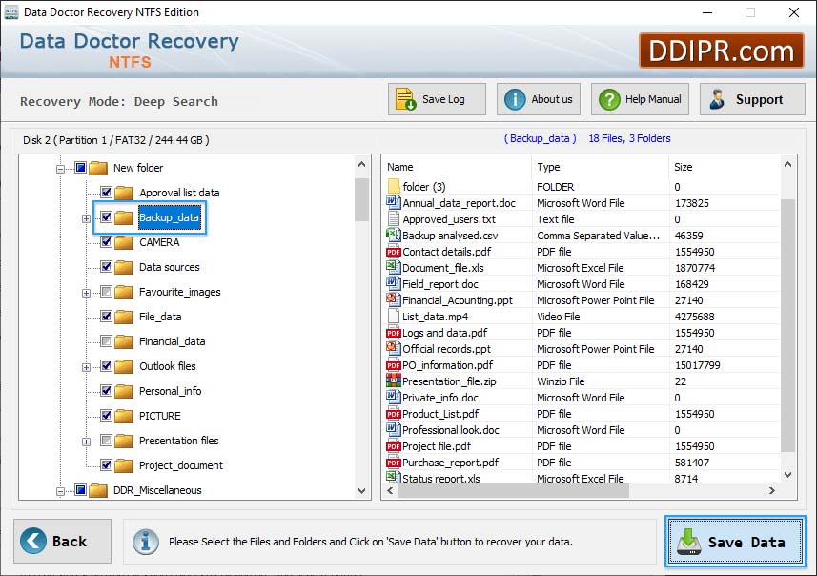Toggle the New folder checkbox
The height and width of the screenshot is (576, 817).
80,167
